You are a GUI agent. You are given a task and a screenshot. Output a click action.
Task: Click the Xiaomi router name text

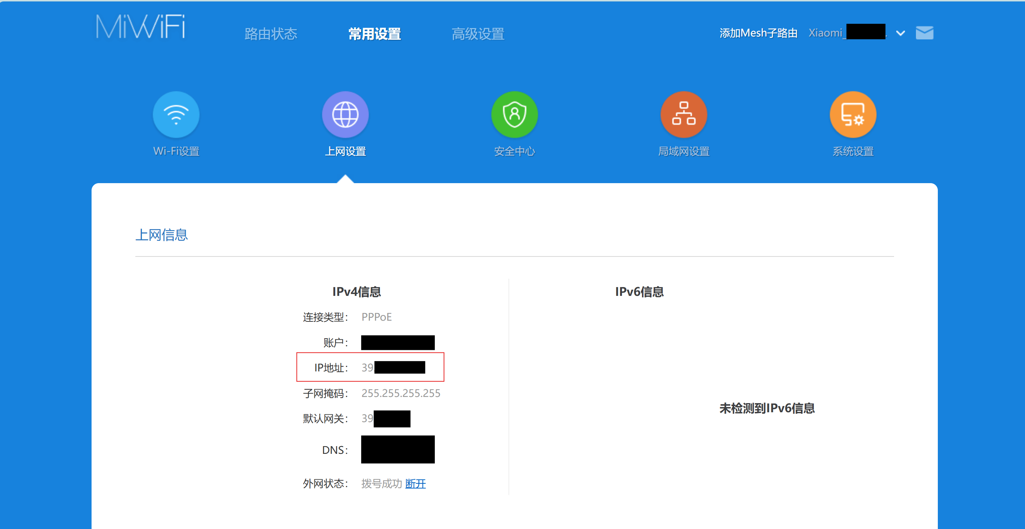click(x=825, y=33)
